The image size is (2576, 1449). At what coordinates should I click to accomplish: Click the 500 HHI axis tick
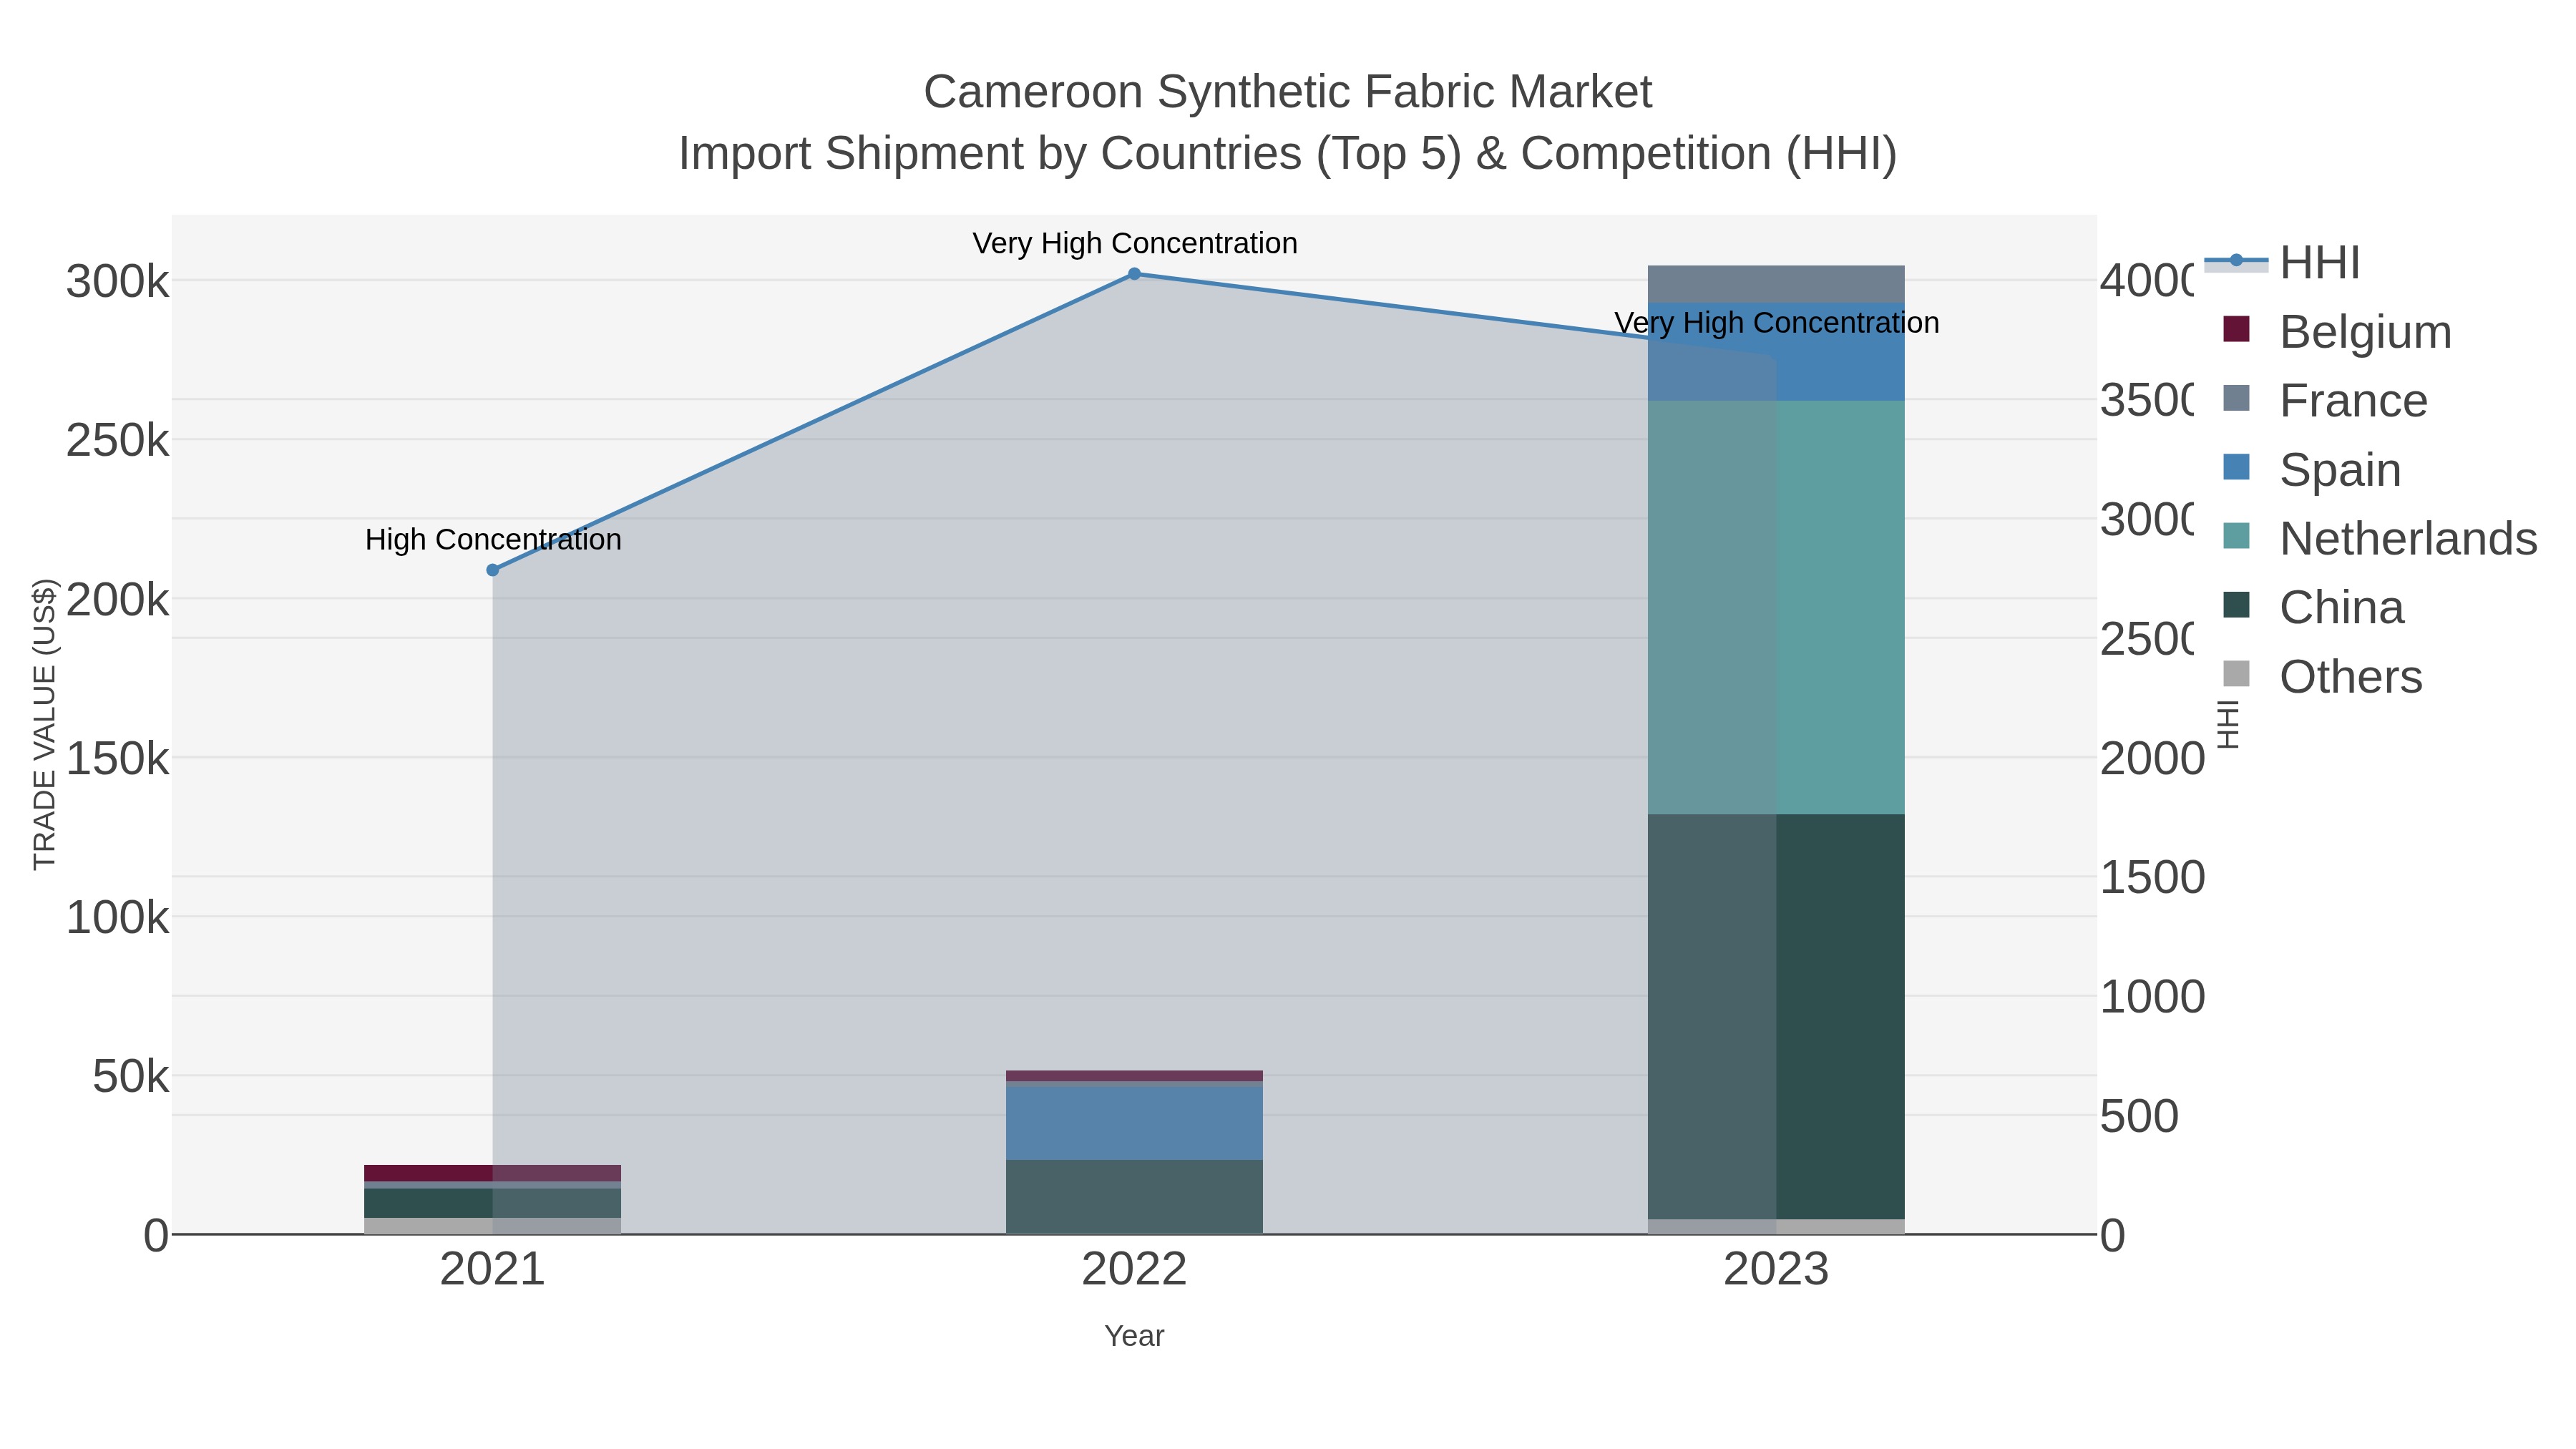pyautogui.click(x=2139, y=1116)
